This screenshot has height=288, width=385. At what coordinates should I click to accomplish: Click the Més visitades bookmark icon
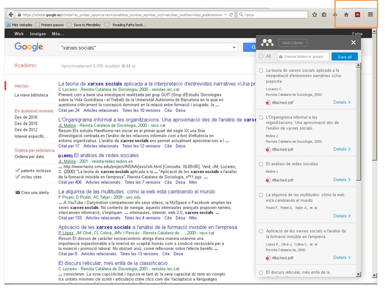(x=8, y=25)
